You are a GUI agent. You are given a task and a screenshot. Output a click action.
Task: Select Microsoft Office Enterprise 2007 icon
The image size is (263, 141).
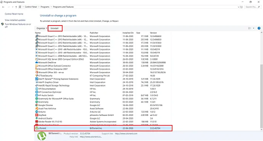[37, 69]
